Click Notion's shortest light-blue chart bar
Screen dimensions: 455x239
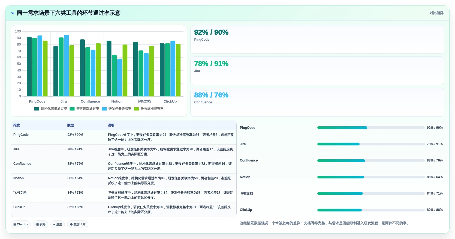coord(120,77)
